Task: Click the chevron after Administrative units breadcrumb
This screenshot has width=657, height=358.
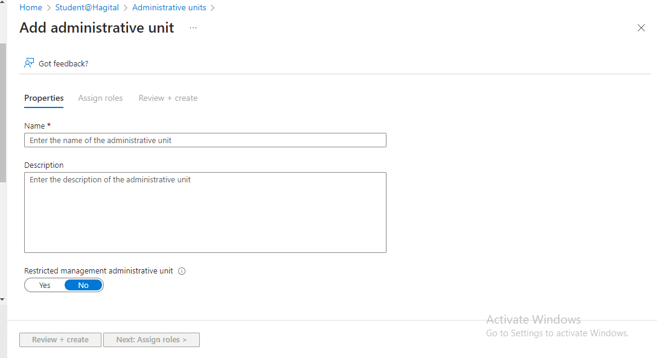Action: (x=213, y=8)
